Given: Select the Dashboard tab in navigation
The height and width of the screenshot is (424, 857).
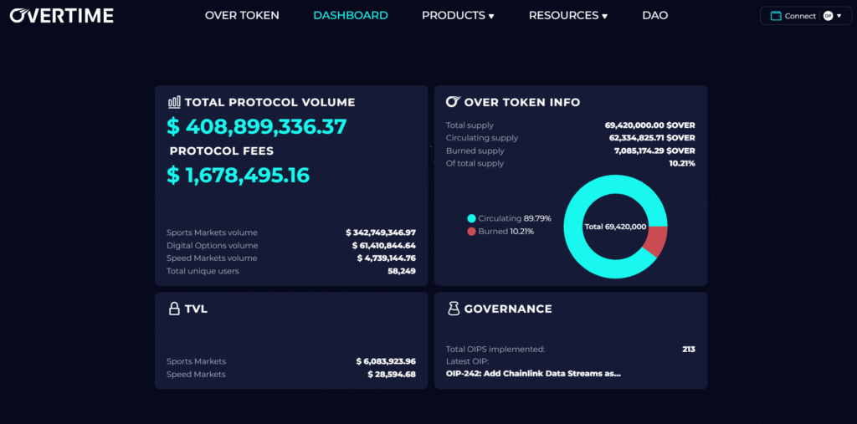Looking at the screenshot, I should tap(350, 15).
